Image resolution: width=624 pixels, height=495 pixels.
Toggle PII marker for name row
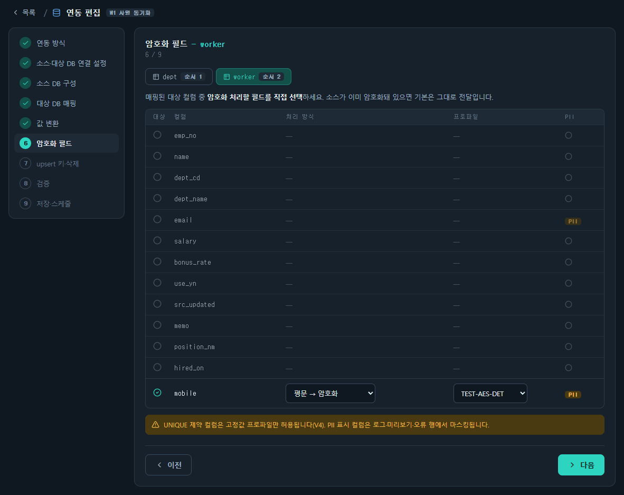tap(568, 156)
